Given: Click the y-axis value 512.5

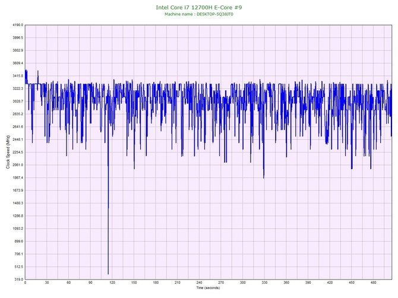Looking at the screenshot, I should tap(18, 267).
